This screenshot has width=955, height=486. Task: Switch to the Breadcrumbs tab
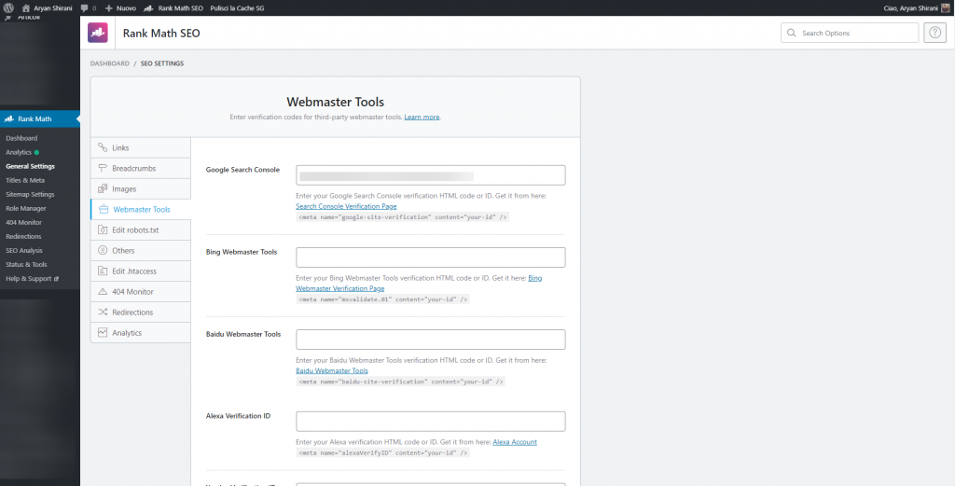point(133,168)
